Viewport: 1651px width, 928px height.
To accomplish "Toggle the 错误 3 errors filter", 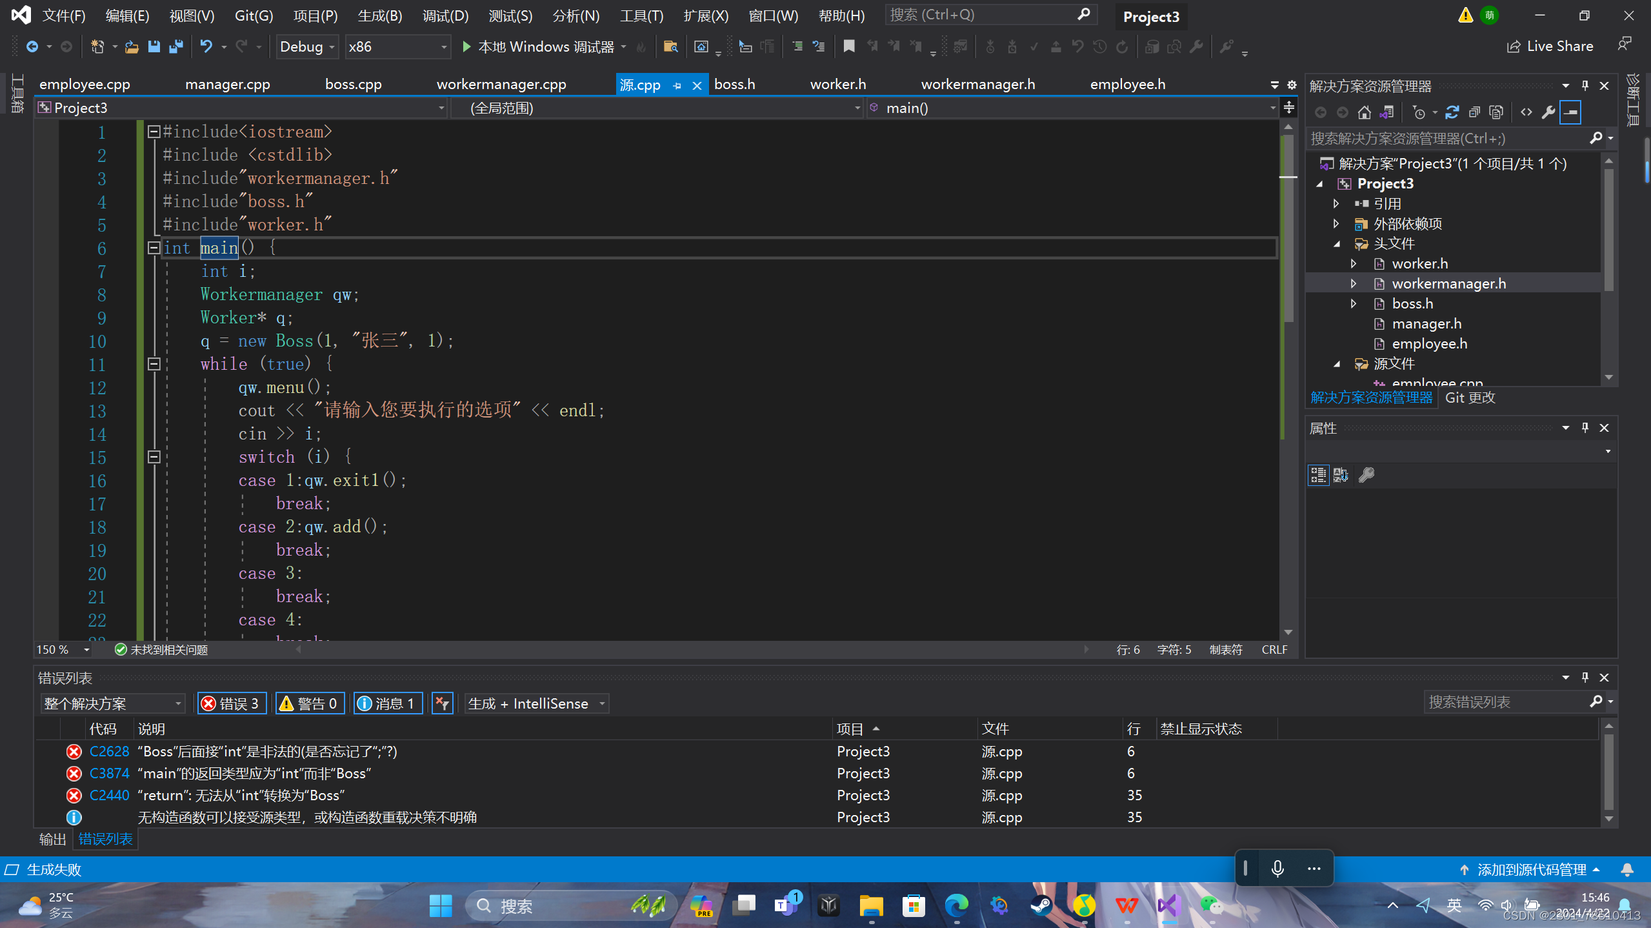I will point(232,703).
